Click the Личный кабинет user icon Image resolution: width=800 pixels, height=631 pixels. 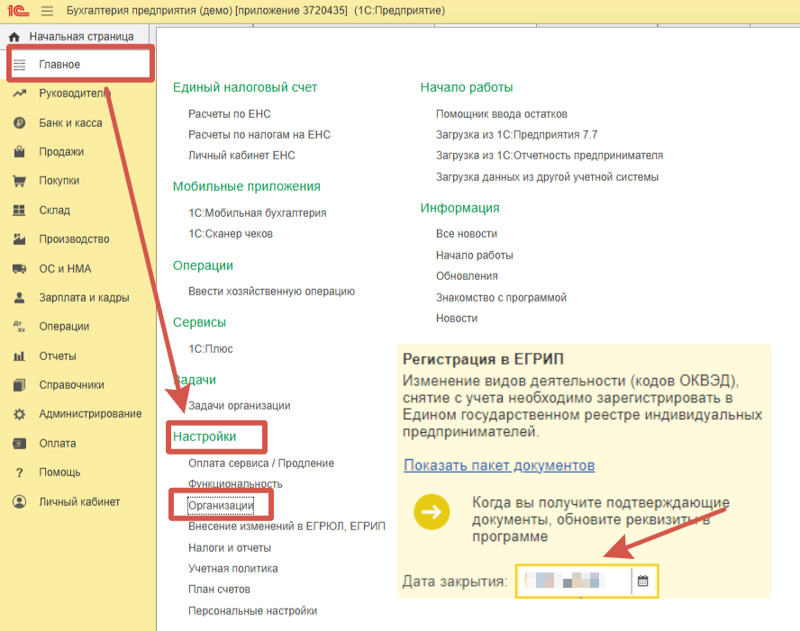coord(20,502)
